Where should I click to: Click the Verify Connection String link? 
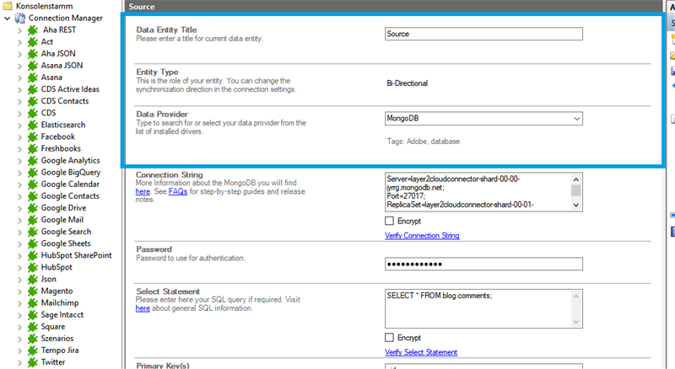tap(422, 236)
